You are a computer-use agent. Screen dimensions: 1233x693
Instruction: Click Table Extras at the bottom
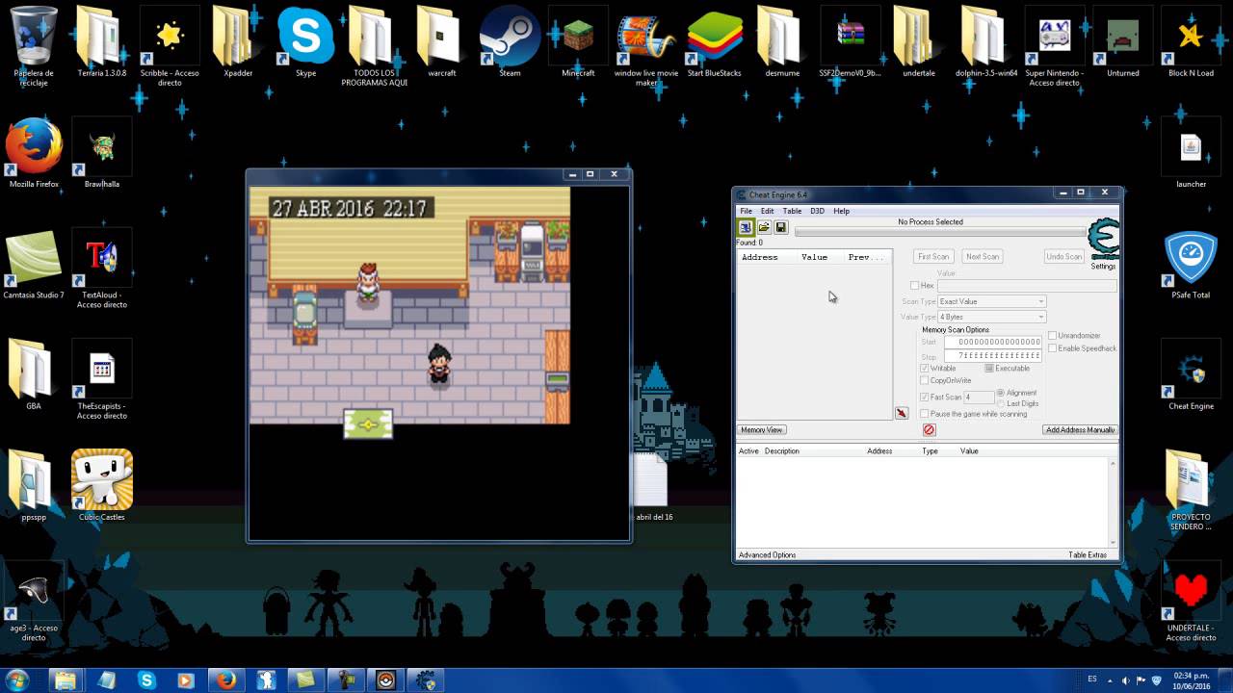(x=1088, y=555)
